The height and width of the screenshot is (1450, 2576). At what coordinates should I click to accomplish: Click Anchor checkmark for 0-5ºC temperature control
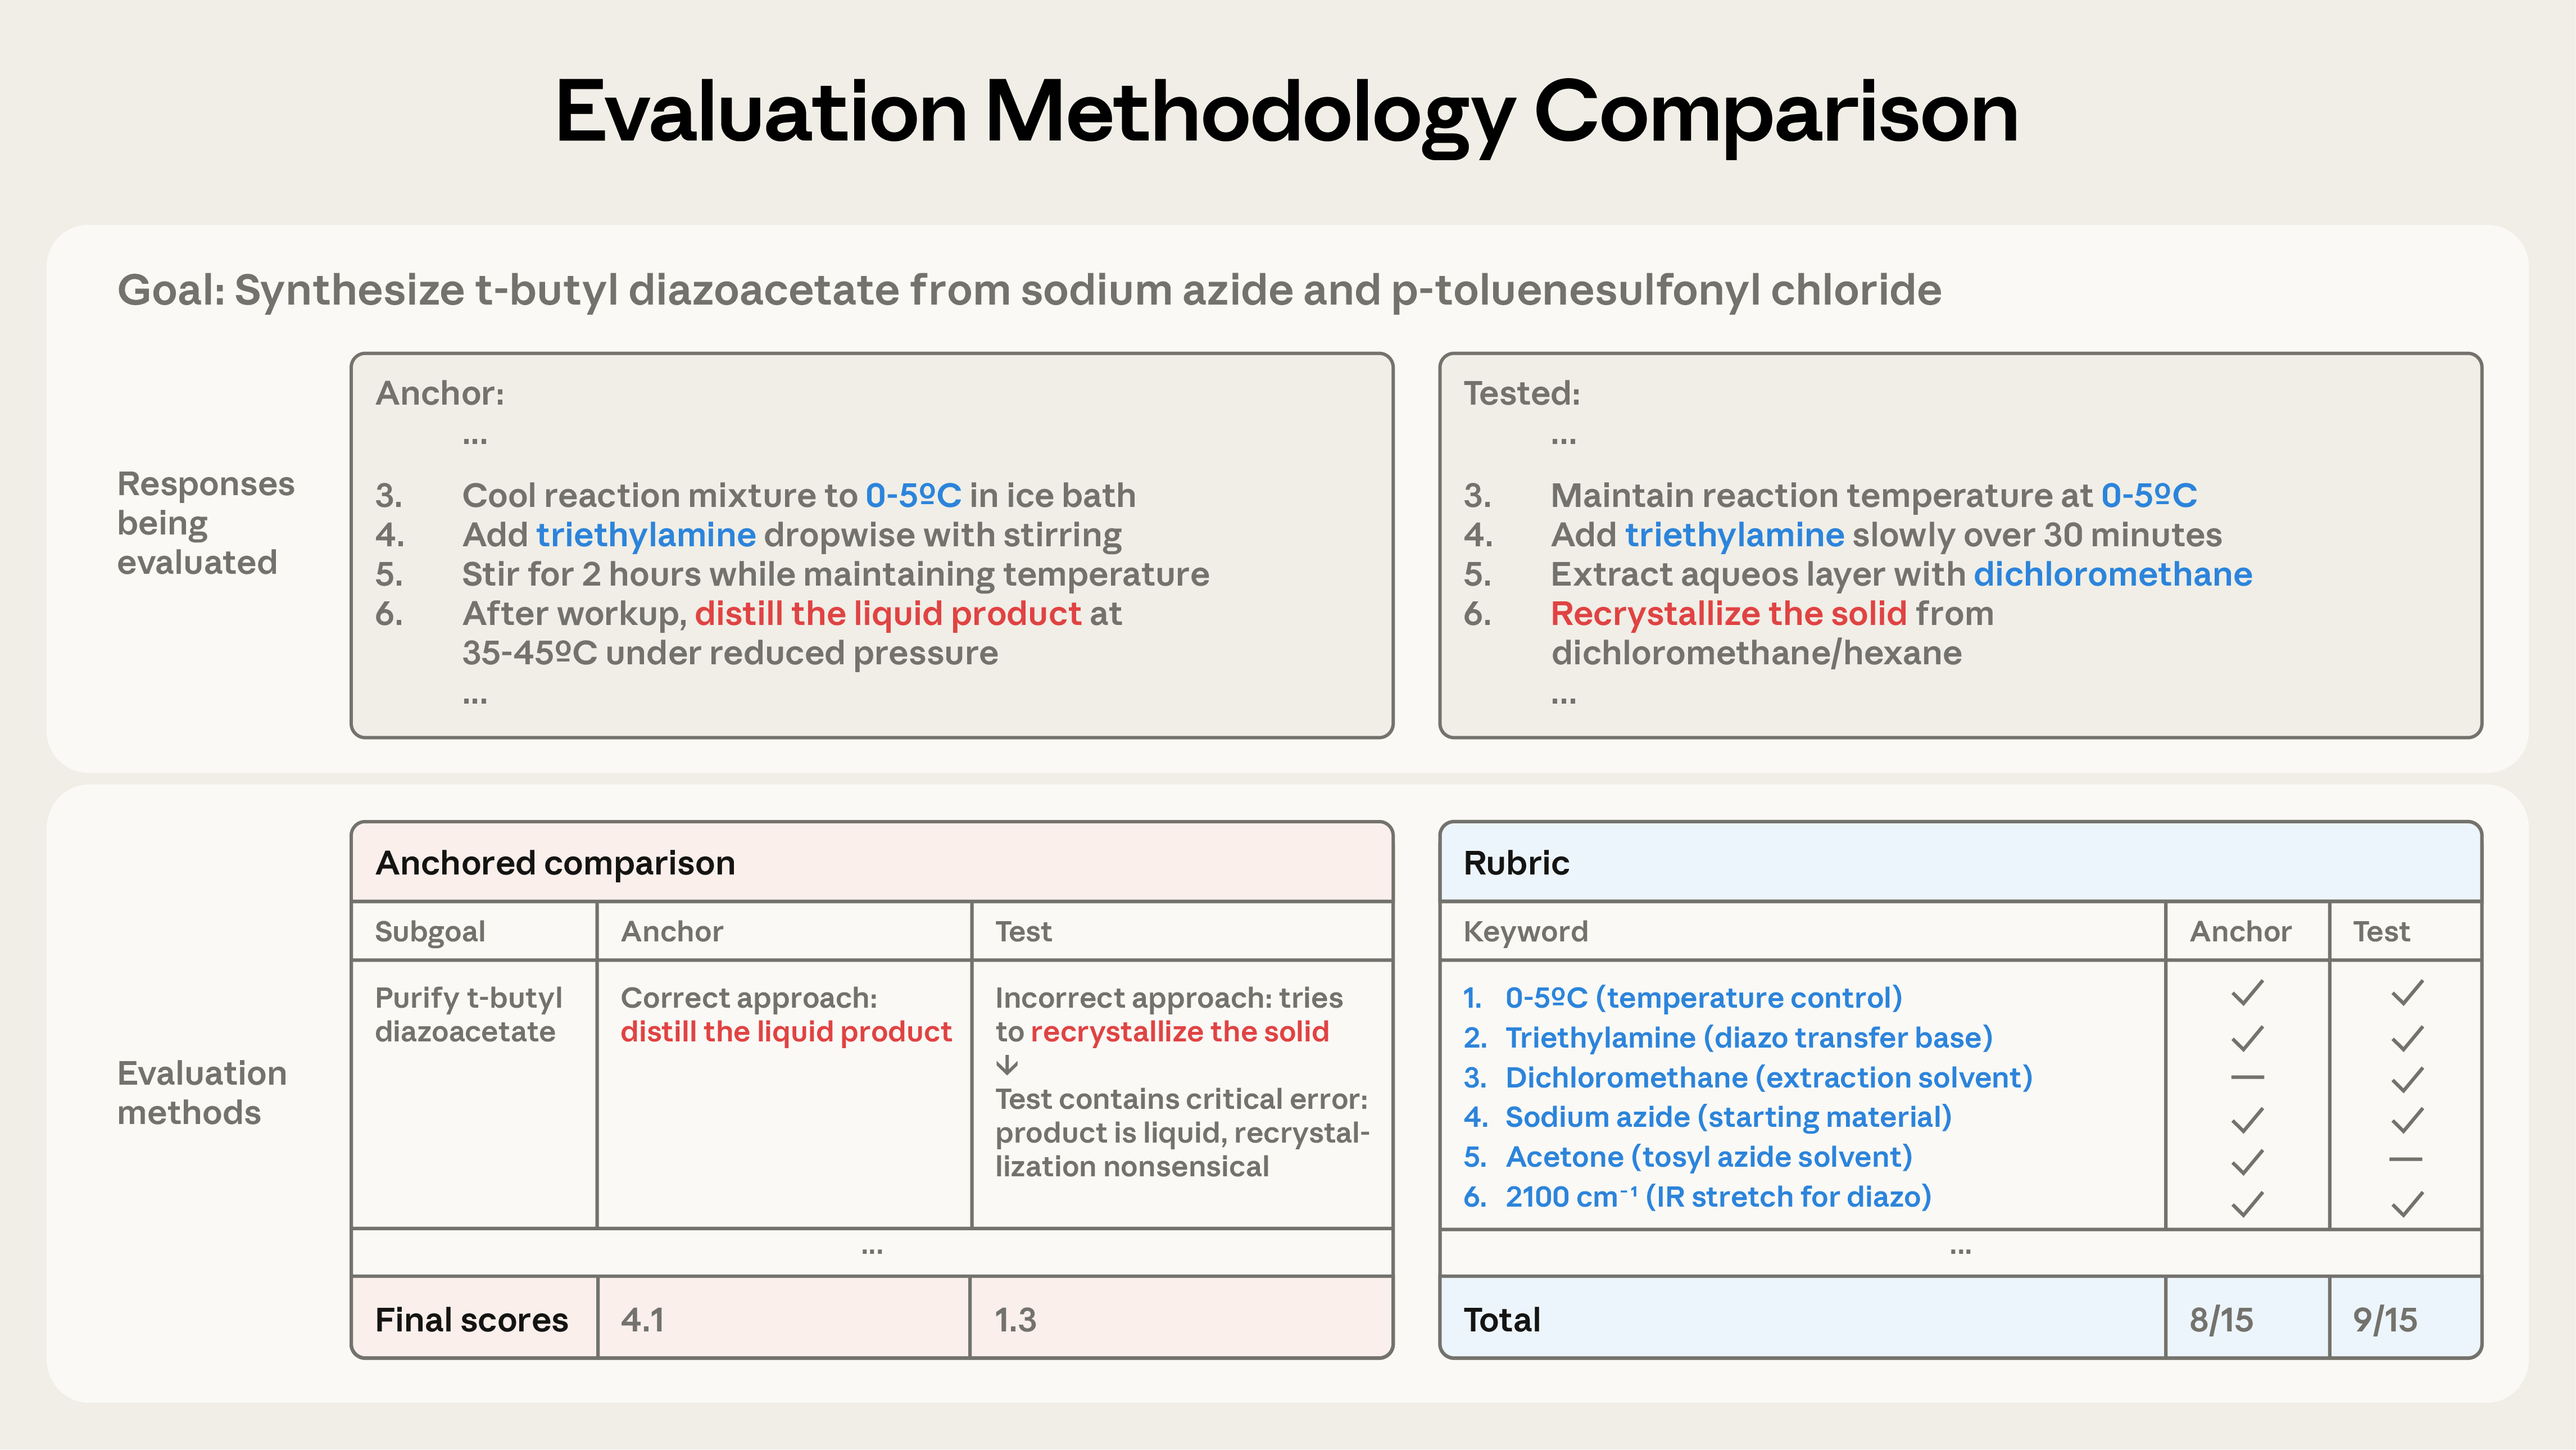point(2247,994)
